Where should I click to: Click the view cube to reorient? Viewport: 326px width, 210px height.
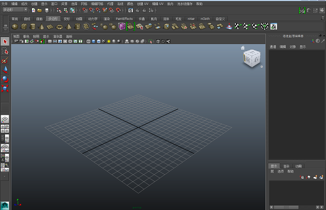point(252,58)
